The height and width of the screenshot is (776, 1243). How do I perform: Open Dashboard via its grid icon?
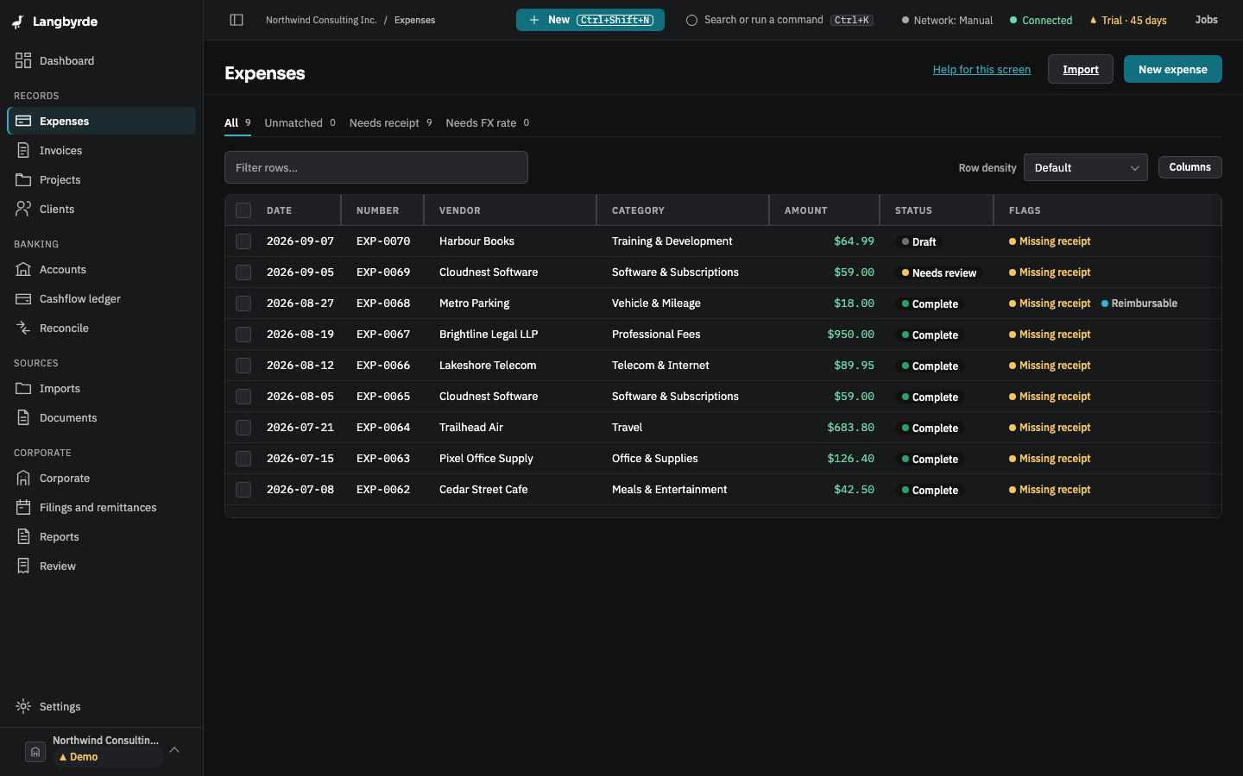click(x=23, y=60)
